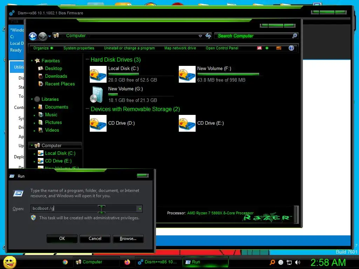
Task: Click Local Disk (C:) usage bar
Action: [x=141, y=74]
